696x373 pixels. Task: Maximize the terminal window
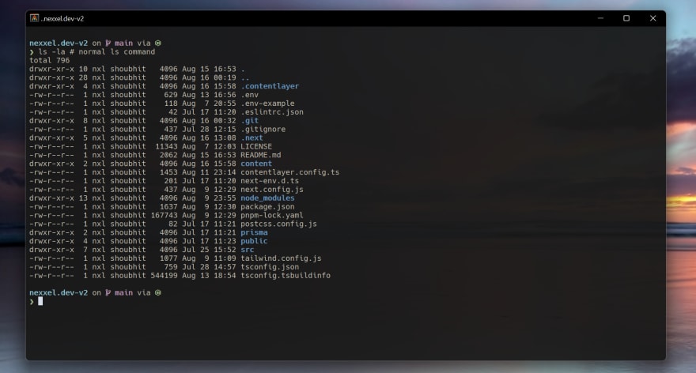[626, 18]
